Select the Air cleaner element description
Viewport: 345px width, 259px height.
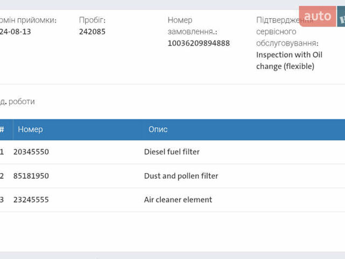pyautogui.click(x=178, y=200)
